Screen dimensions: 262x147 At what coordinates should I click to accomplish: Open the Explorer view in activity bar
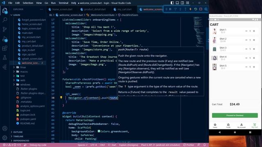pos(5,11)
